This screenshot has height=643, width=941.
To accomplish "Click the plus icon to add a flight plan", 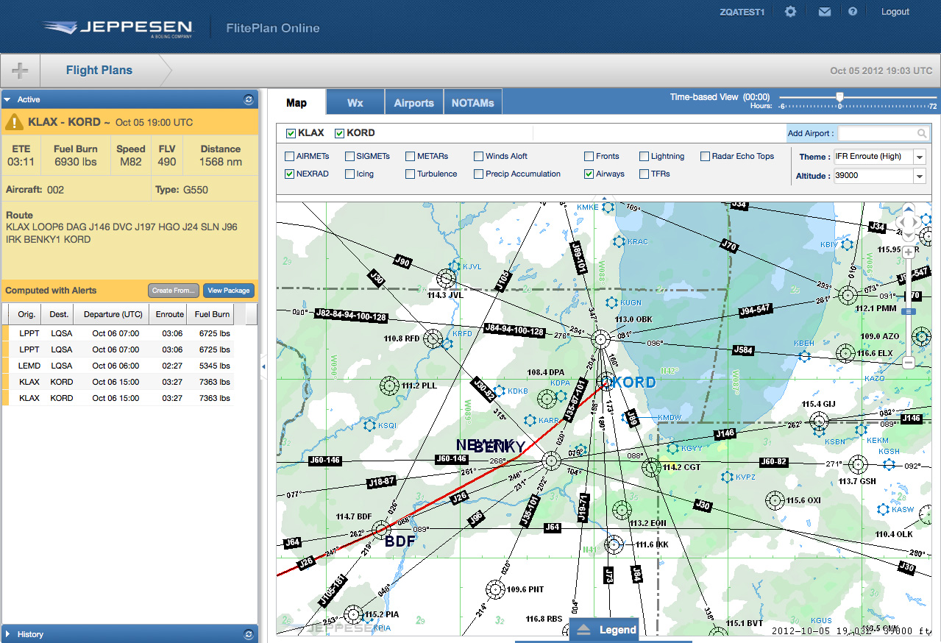I will [x=20, y=71].
